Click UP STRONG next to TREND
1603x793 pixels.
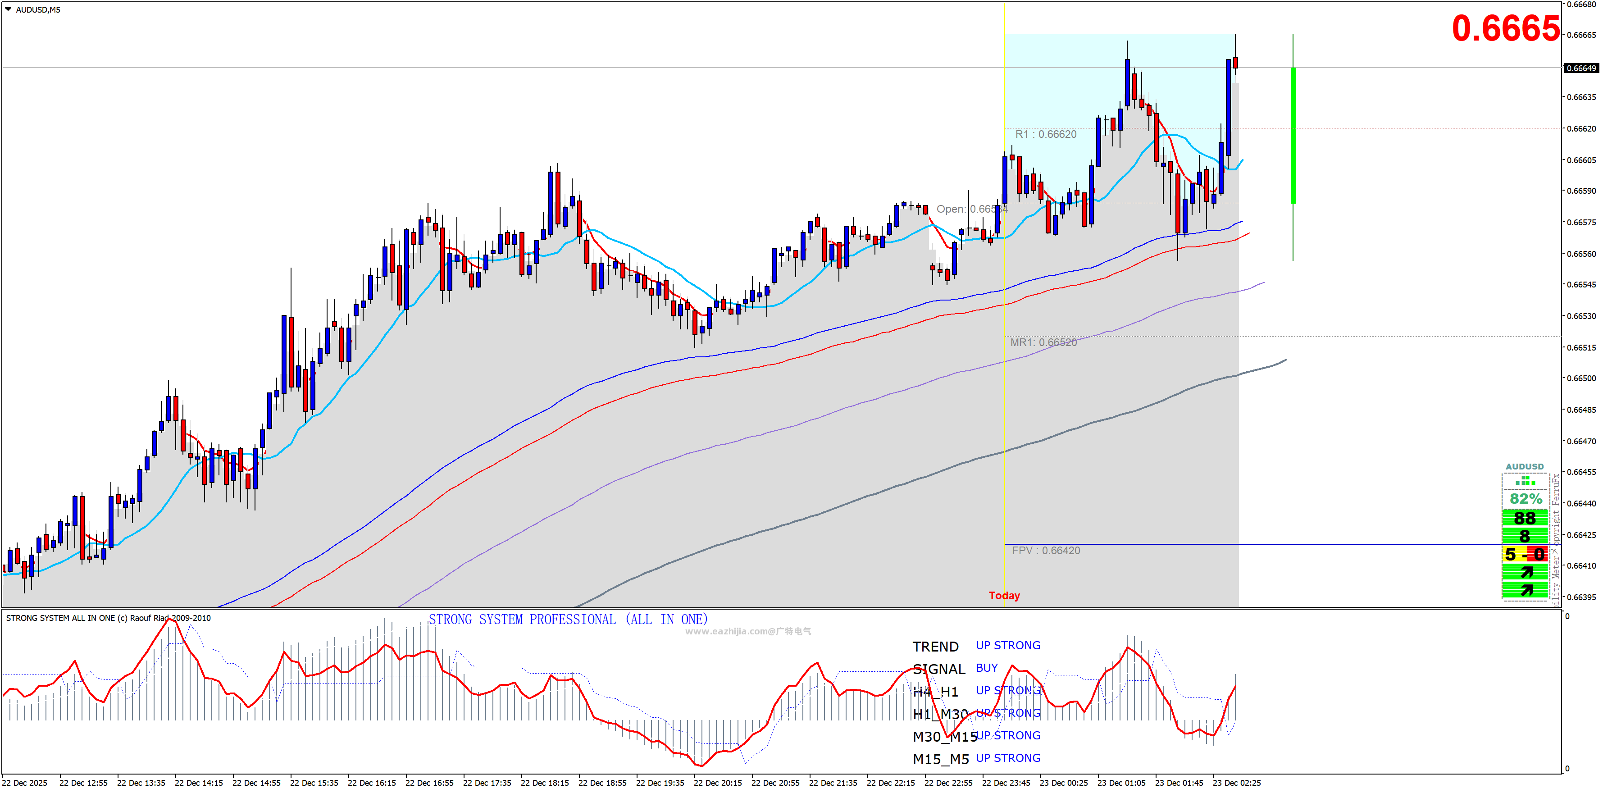pyautogui.click(x=1008, y=646)
